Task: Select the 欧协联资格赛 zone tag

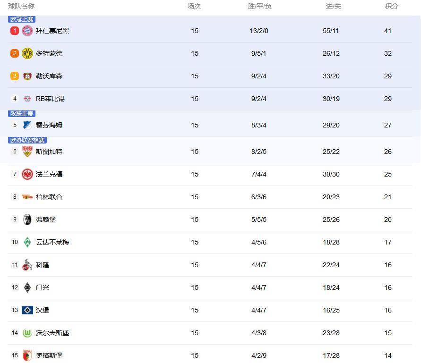Action: (27, 140)
